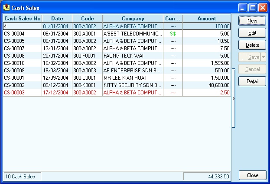The image size is (270, 184).
Task: Click amount 100.00
Action: tap(222, 26)
